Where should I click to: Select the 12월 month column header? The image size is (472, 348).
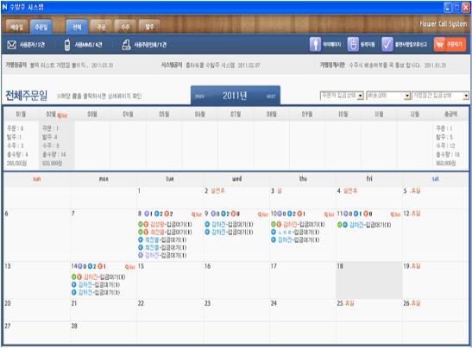tap(415, 115)
